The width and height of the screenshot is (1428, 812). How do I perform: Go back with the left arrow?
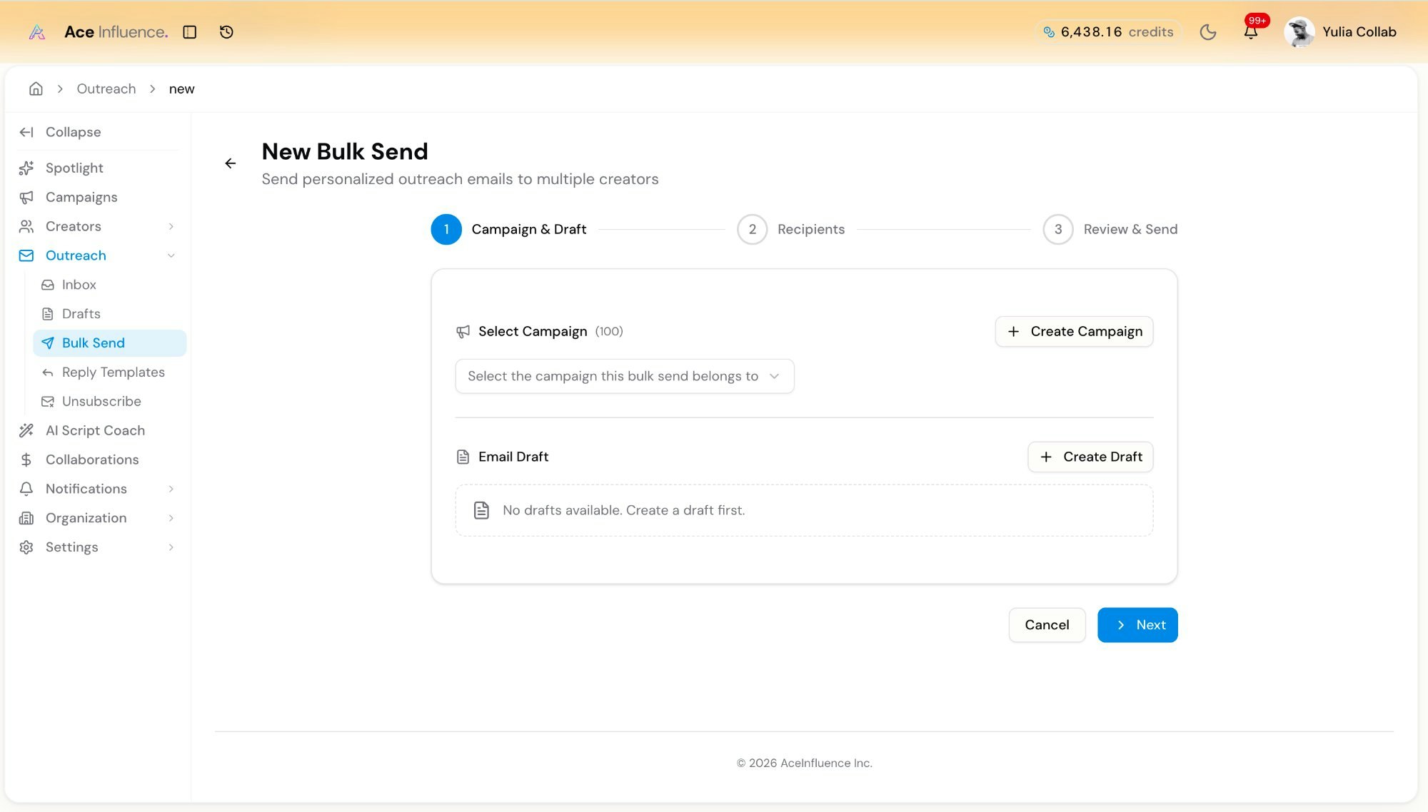[x=230, y=163]
